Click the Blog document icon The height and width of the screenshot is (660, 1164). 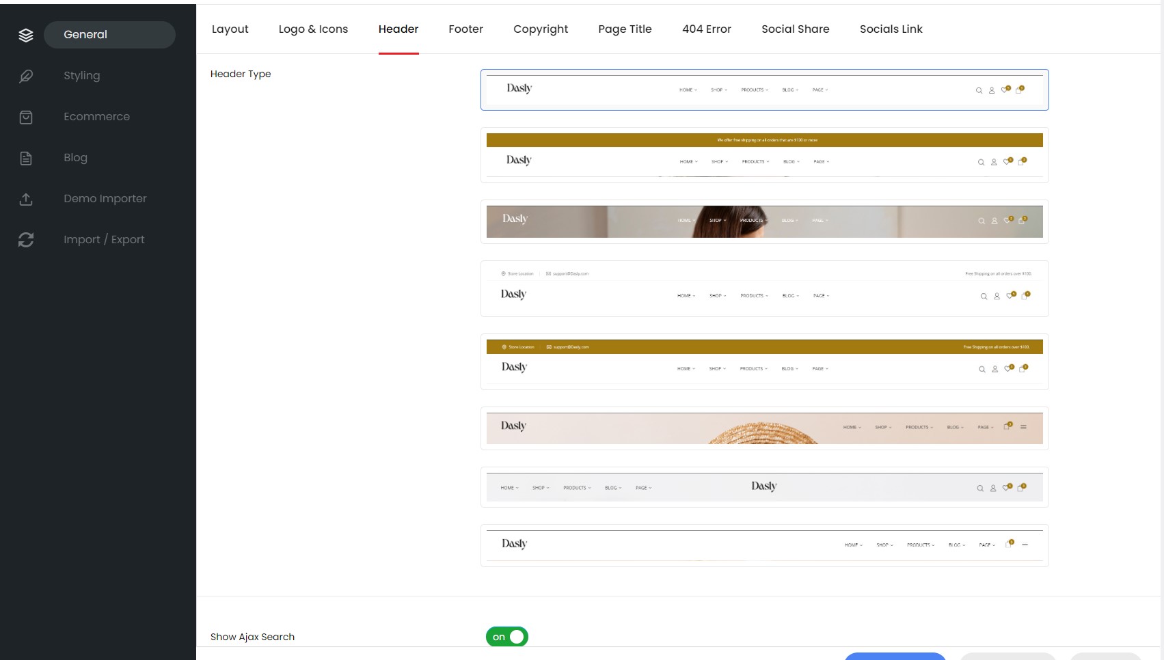[26, 158]
